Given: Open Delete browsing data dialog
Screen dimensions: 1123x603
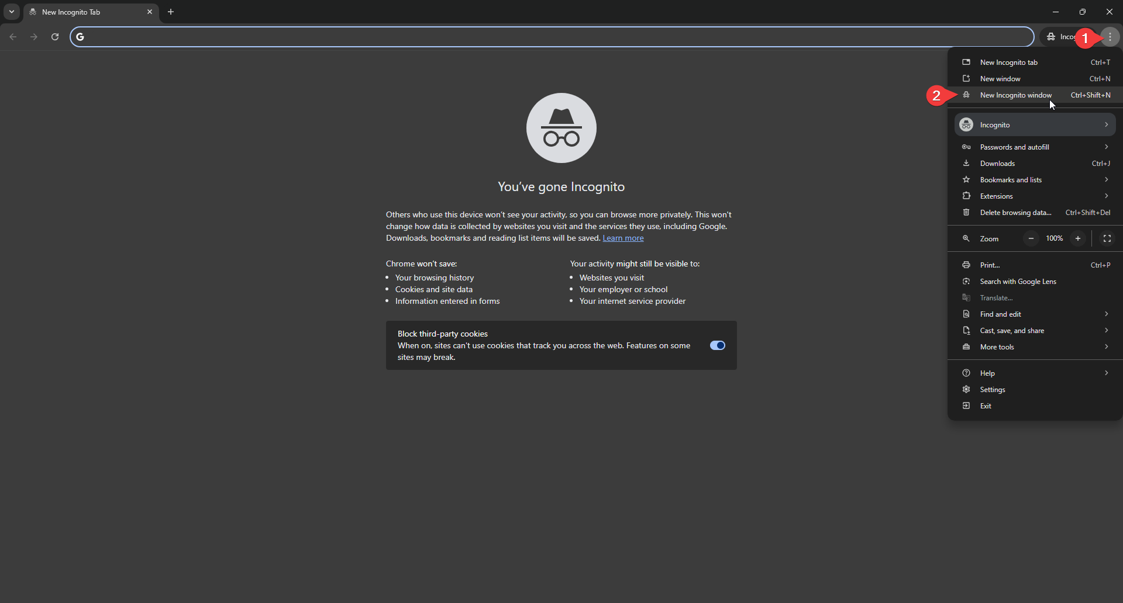Looking at the screenshot, I should pos(1035,213).
